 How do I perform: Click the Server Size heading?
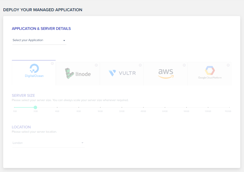(x=23, y=96)
